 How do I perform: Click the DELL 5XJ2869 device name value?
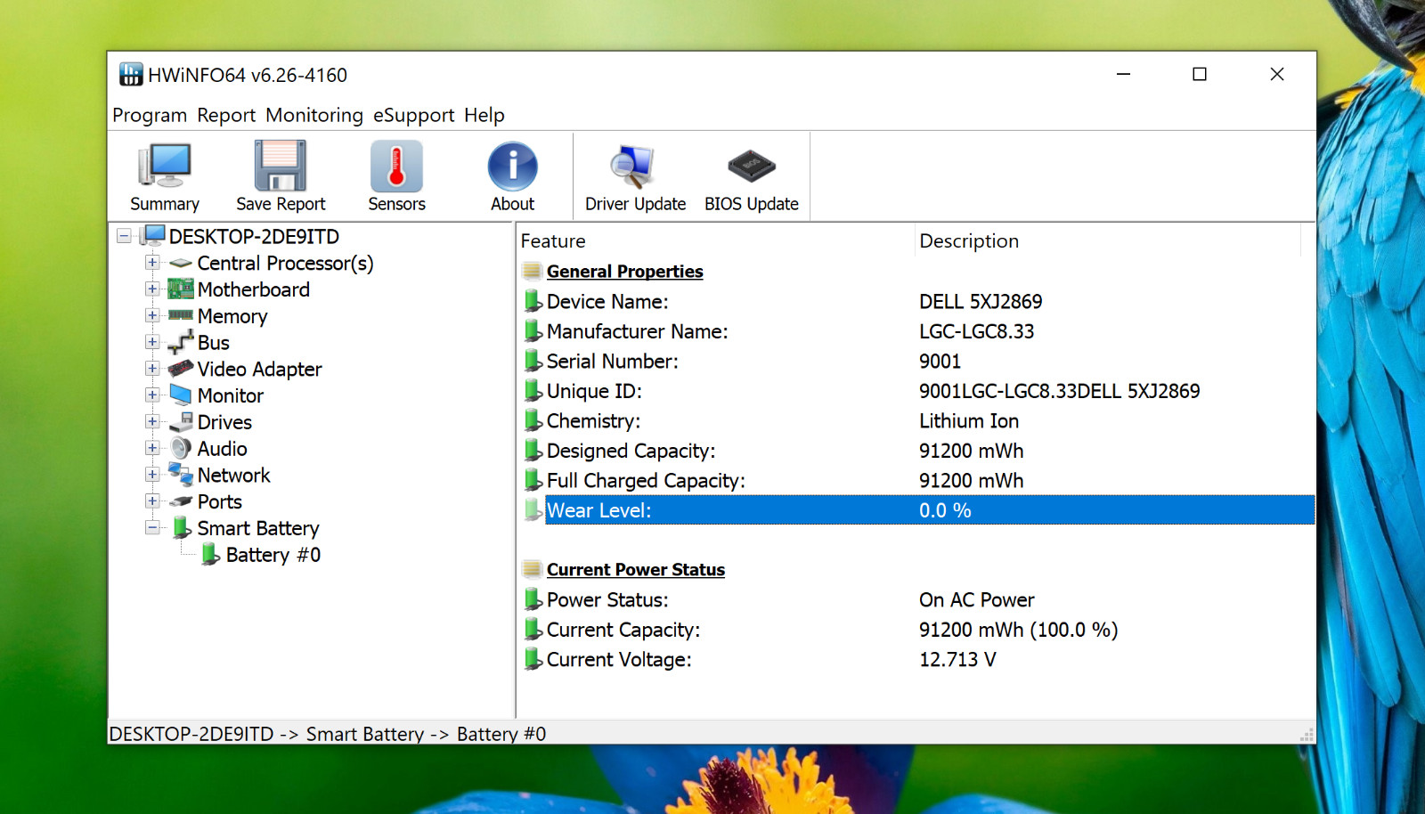(981, 301)
